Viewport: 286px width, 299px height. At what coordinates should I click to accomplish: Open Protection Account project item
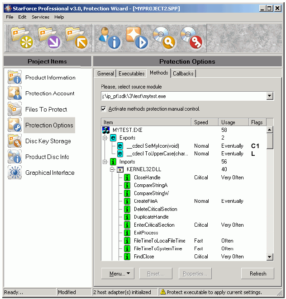pyautogui.click(x=41, y=93)
